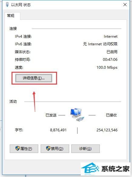Image resolution: width=132 pixels, height=177 pixels.
Task: Click the sent bytes value 8,876,491
Action: 58,130
